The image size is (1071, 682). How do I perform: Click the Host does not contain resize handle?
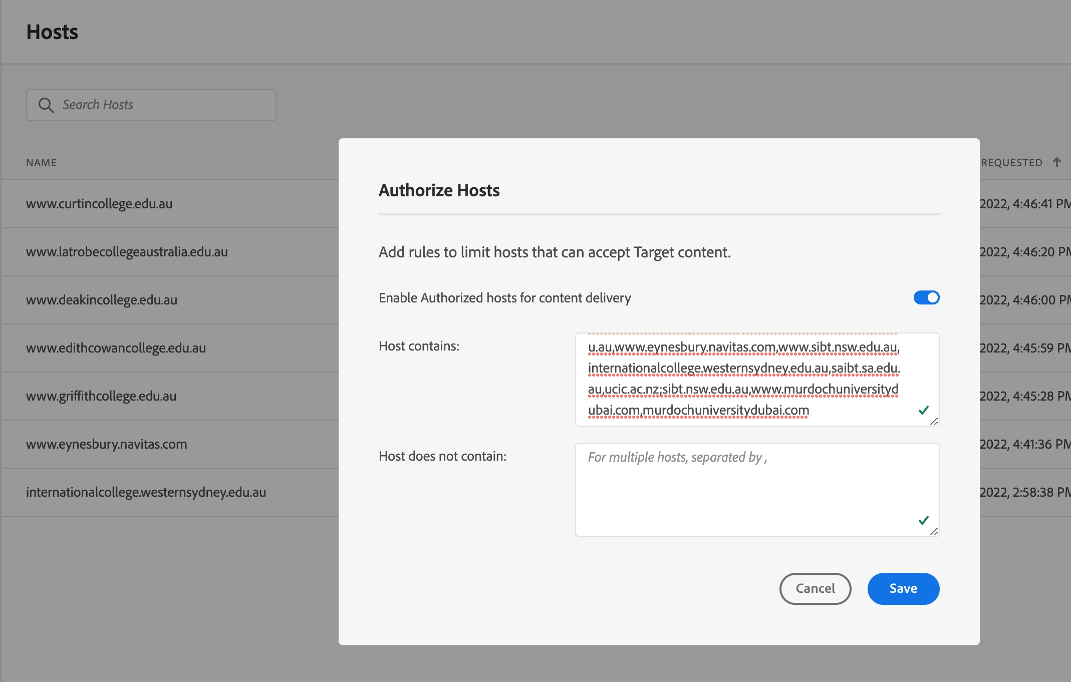[x=934, y=532]
